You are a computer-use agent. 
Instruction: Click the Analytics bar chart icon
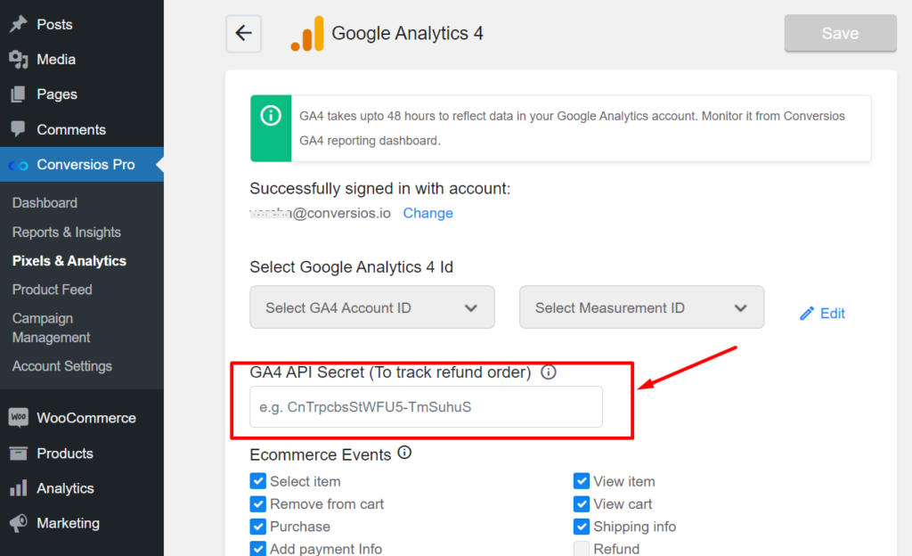pyautogui.click(x=19, y=488)
